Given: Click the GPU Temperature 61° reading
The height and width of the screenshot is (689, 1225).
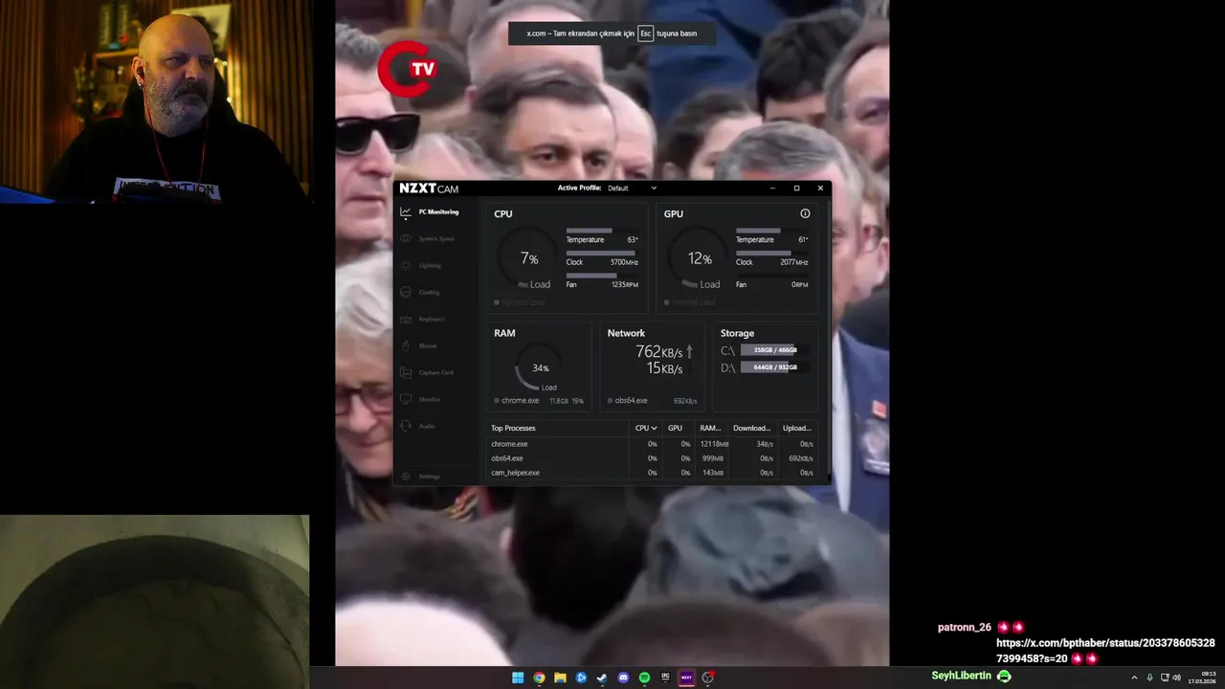Looking at the screenshot, I should (x=803, y=239).
